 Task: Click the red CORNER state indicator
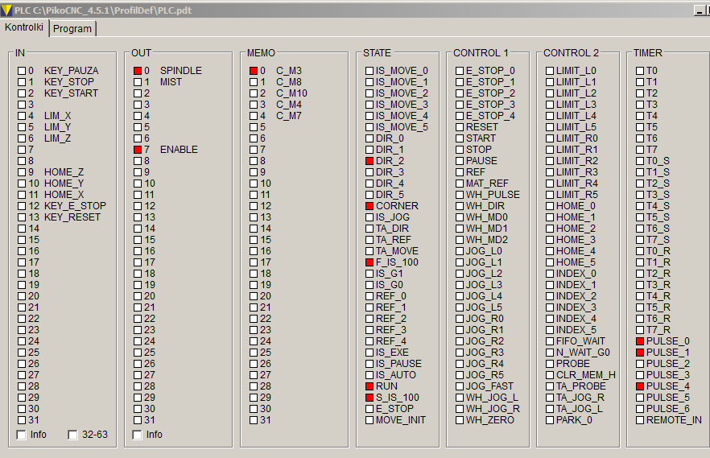click(369, 206)
